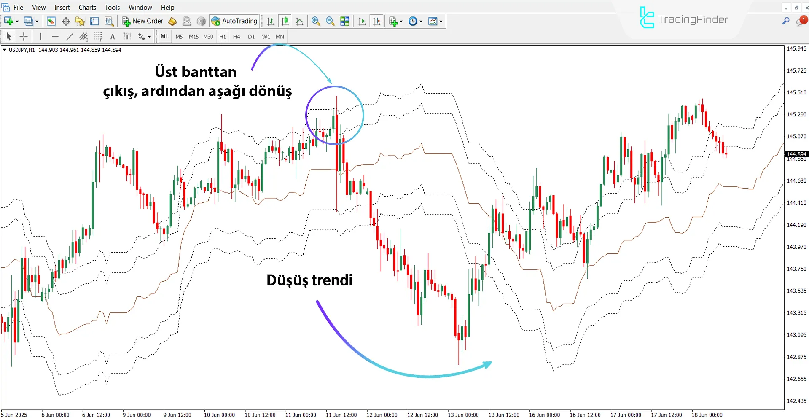Toggle chart shift from right edge

pyautogui.click(x=376, y=21)
